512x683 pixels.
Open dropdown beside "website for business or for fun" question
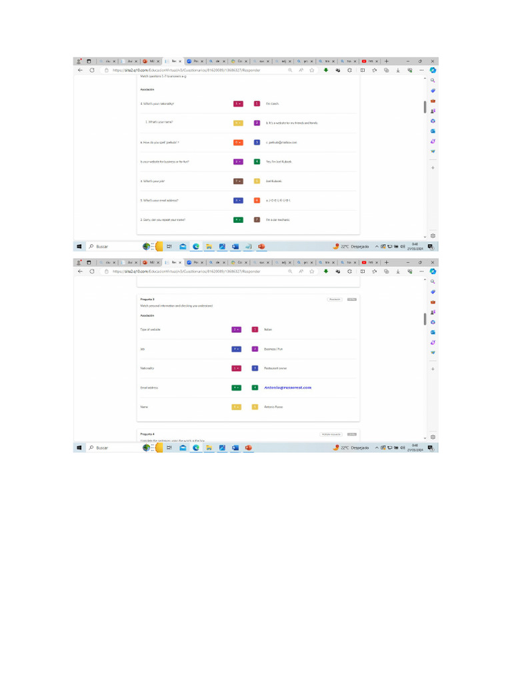238,161
